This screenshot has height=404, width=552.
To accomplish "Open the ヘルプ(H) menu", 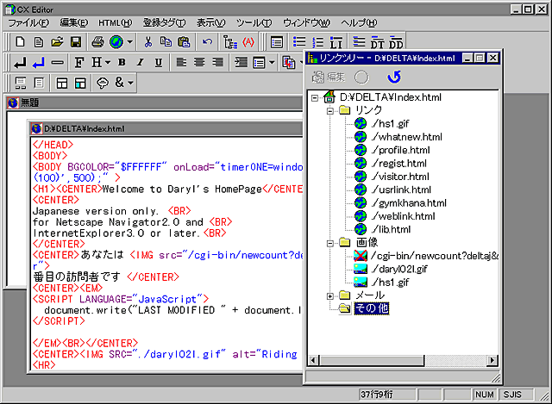I will [359, 23].
